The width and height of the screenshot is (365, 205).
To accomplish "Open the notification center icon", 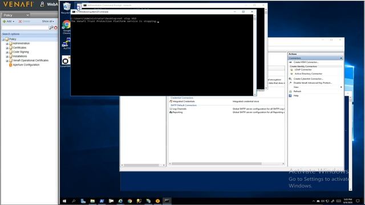I will (x=358, y=201).
